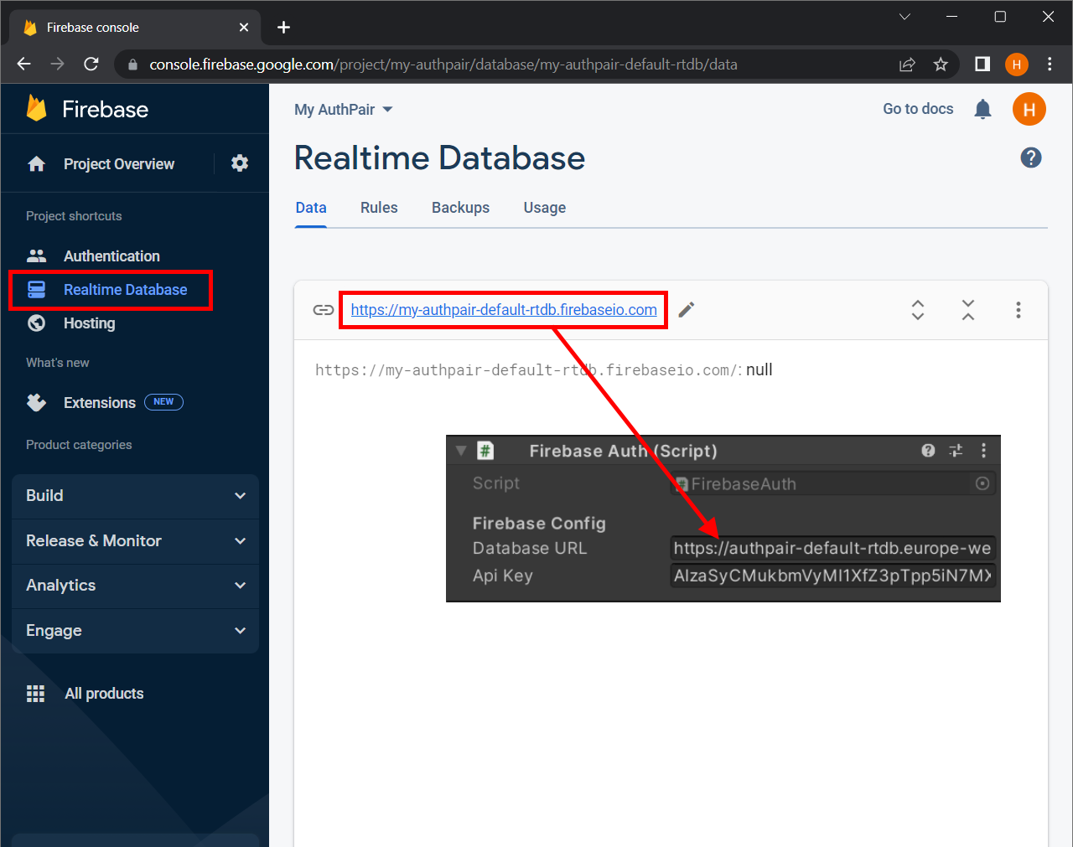
Task: Switch to the Data tab
Action: [311, 208]
